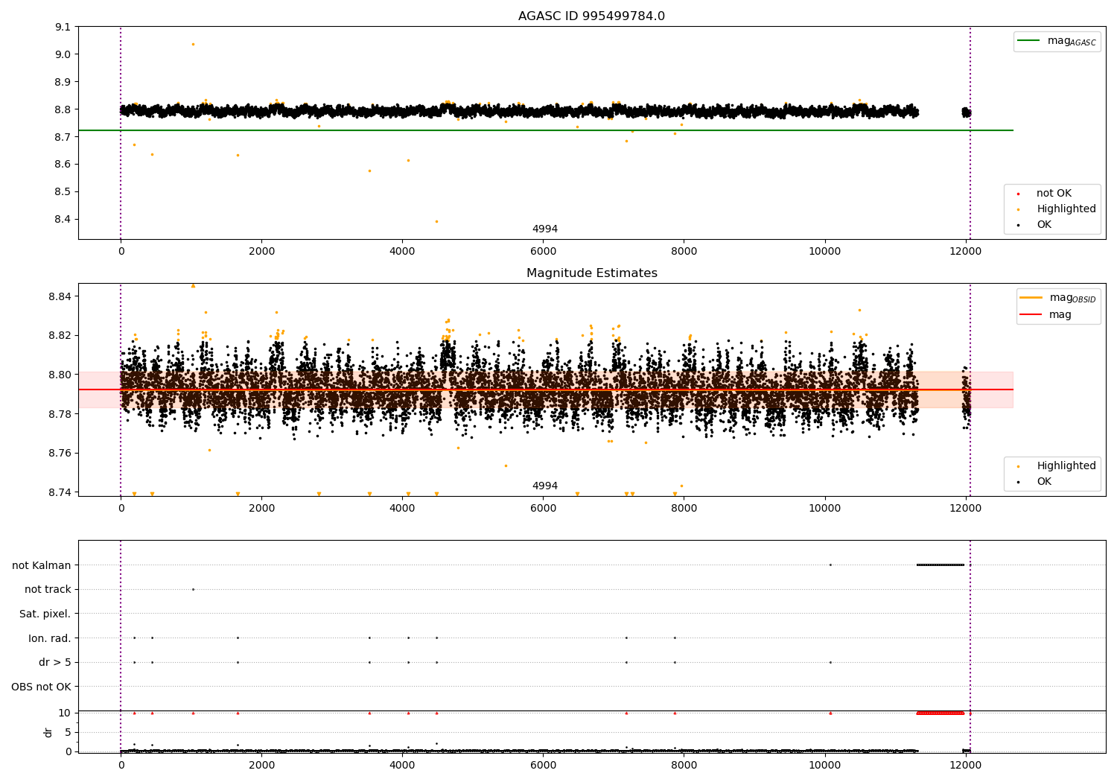
Task: Click the orange outlier point near 9.04 in top plot
Action: [x=193, y=44]
